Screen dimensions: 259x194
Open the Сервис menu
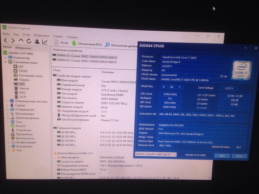pyautogui.click(x=58, y=37)
